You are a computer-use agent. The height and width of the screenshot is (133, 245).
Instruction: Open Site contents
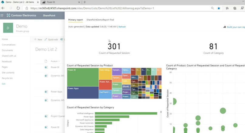(x=8, y=73)
